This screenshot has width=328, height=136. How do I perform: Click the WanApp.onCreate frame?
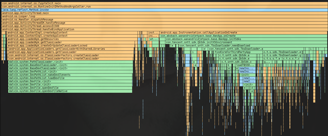point(225,36)
